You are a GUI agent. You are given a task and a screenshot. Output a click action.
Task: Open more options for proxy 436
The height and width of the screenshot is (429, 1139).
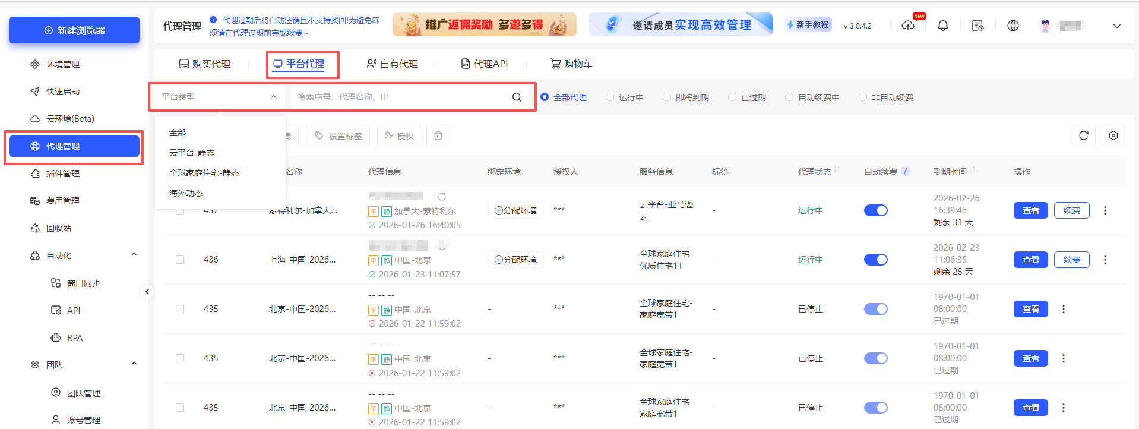(x=1105, y=260)
